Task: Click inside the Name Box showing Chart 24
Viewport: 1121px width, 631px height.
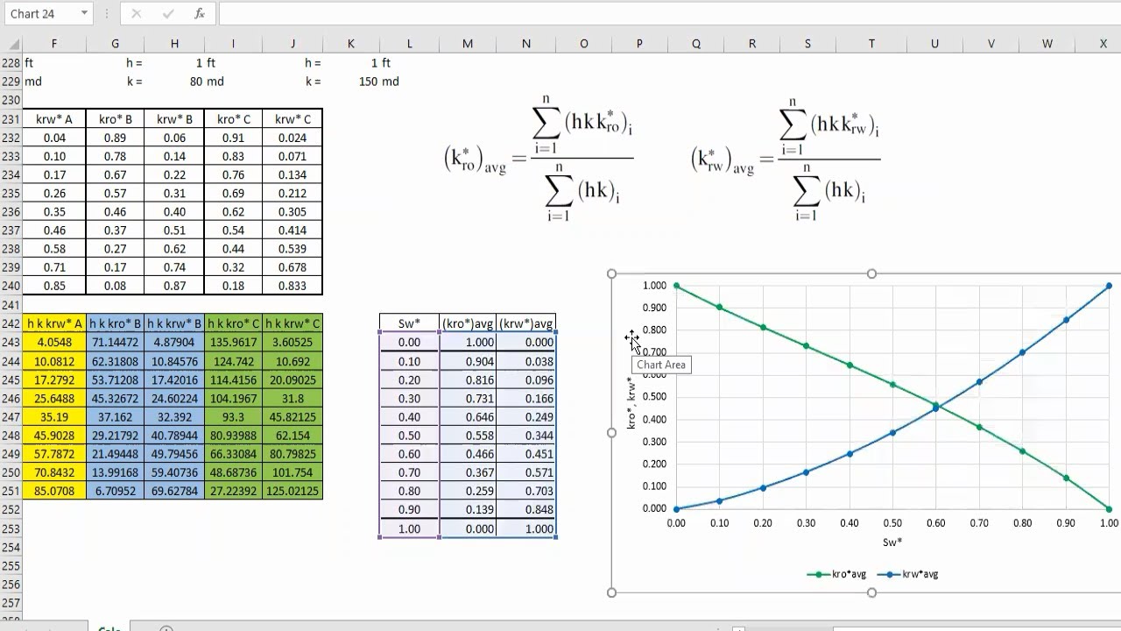Action: [41, 13]
